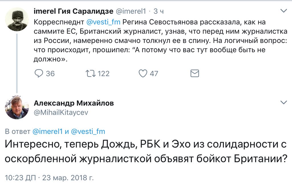292x188 pixels.
Task: Click the @imerel1 handle beside author name
Action: tap(130, 11)
